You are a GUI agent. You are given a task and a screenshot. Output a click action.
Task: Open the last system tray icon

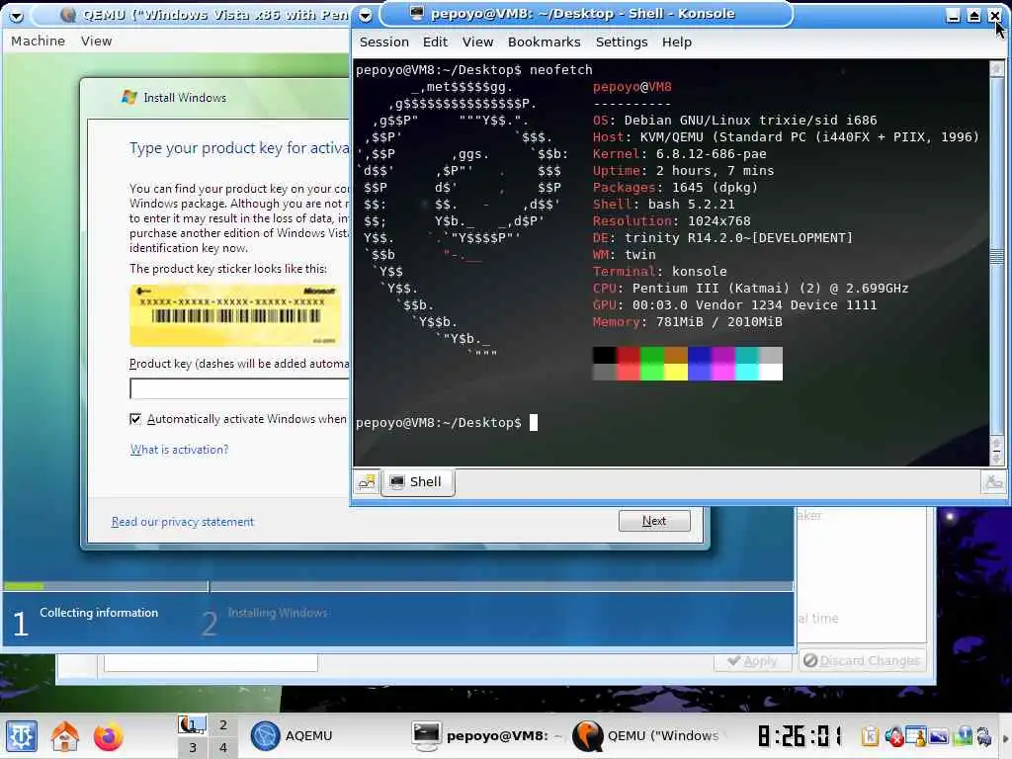984,735
